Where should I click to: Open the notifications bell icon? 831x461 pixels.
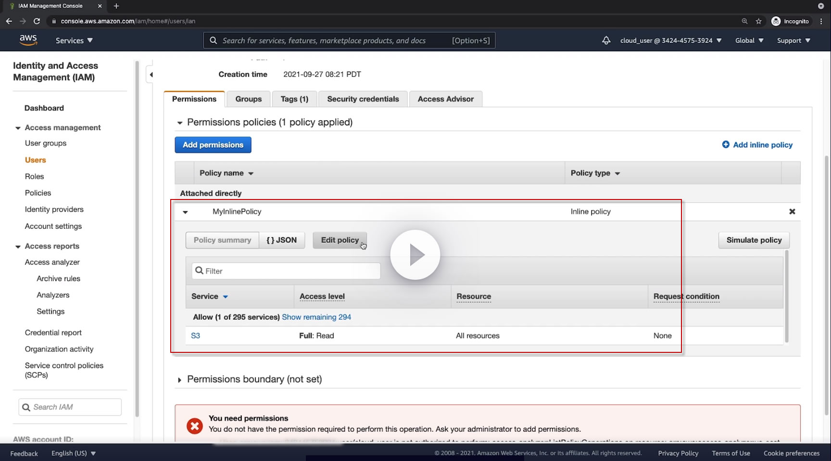(606, 40)
